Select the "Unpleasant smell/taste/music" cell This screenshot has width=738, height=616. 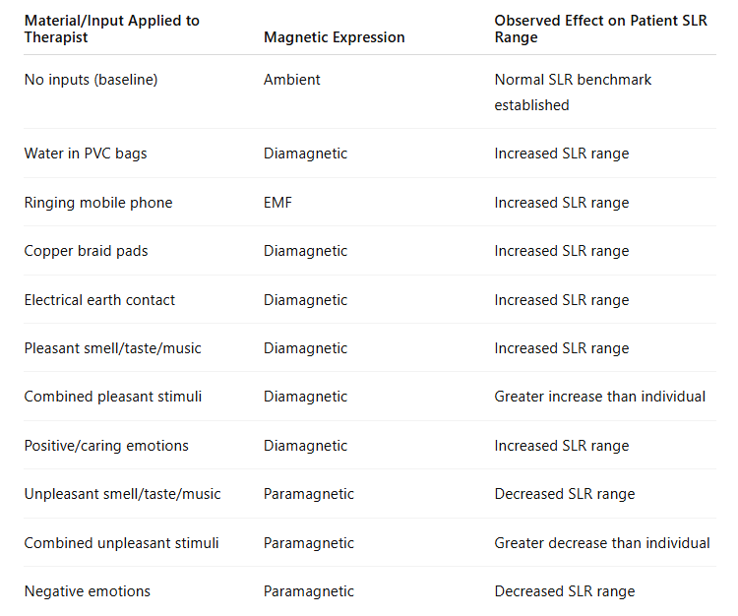pos(122,494)
